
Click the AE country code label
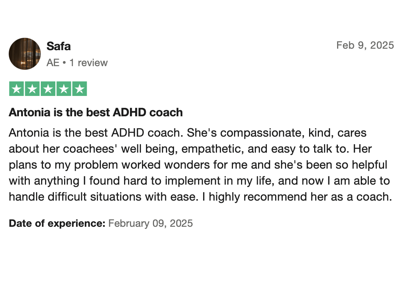click(x=53, y=63)
